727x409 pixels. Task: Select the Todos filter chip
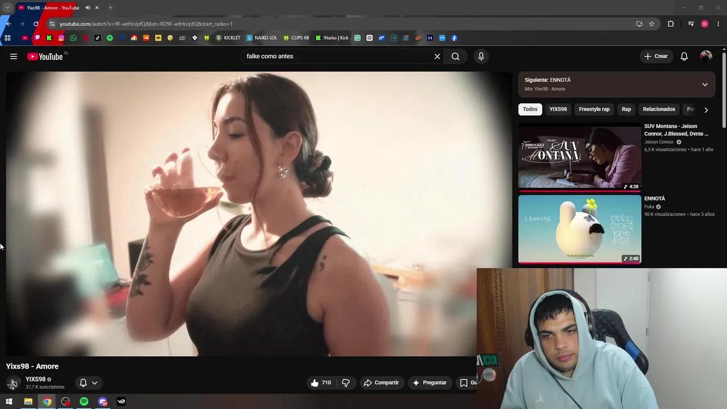click(x=530, y=109)
